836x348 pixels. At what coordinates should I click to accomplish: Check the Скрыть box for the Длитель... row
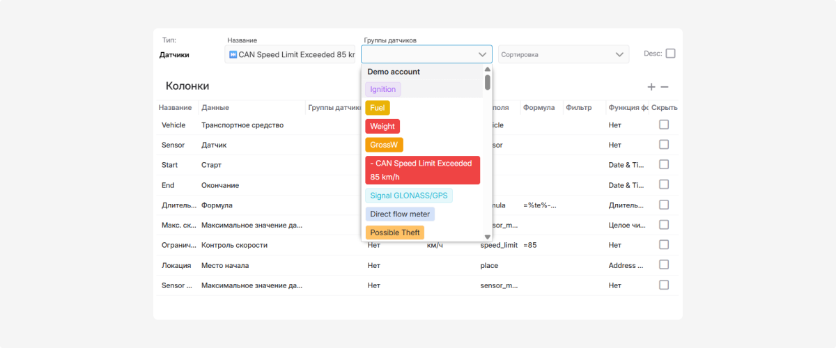pyautogui.click(x=664, y=205)
